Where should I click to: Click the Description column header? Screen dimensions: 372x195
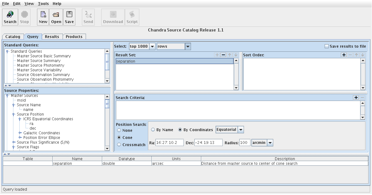coord(285,159)
